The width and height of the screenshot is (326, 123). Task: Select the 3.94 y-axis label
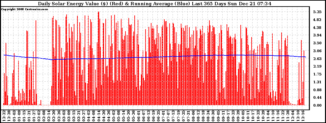317,35
